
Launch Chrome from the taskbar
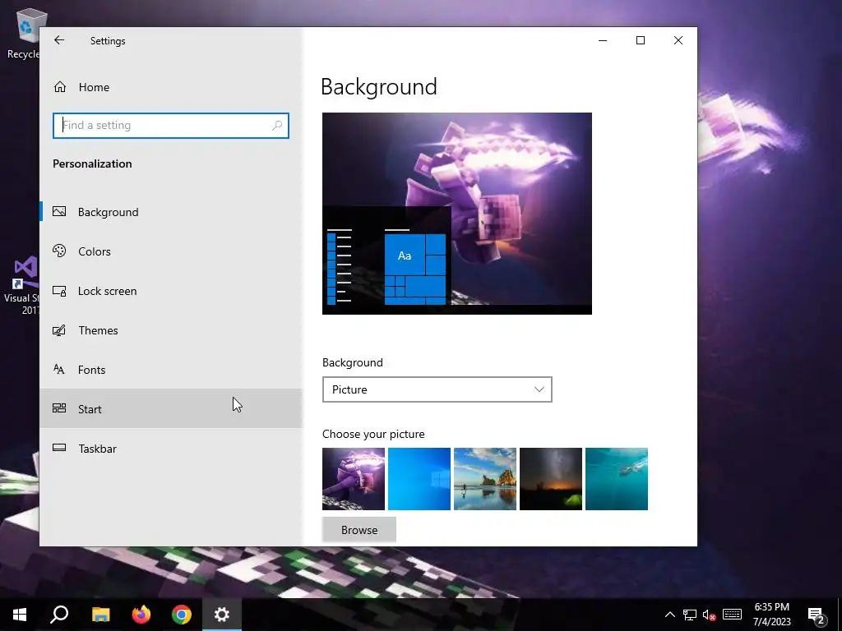[182, 615]
